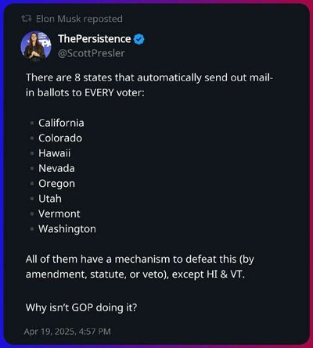Click the bullet beside California
Image resolution: width=313 pixels, height=348 pixels.
pos(32,123)
